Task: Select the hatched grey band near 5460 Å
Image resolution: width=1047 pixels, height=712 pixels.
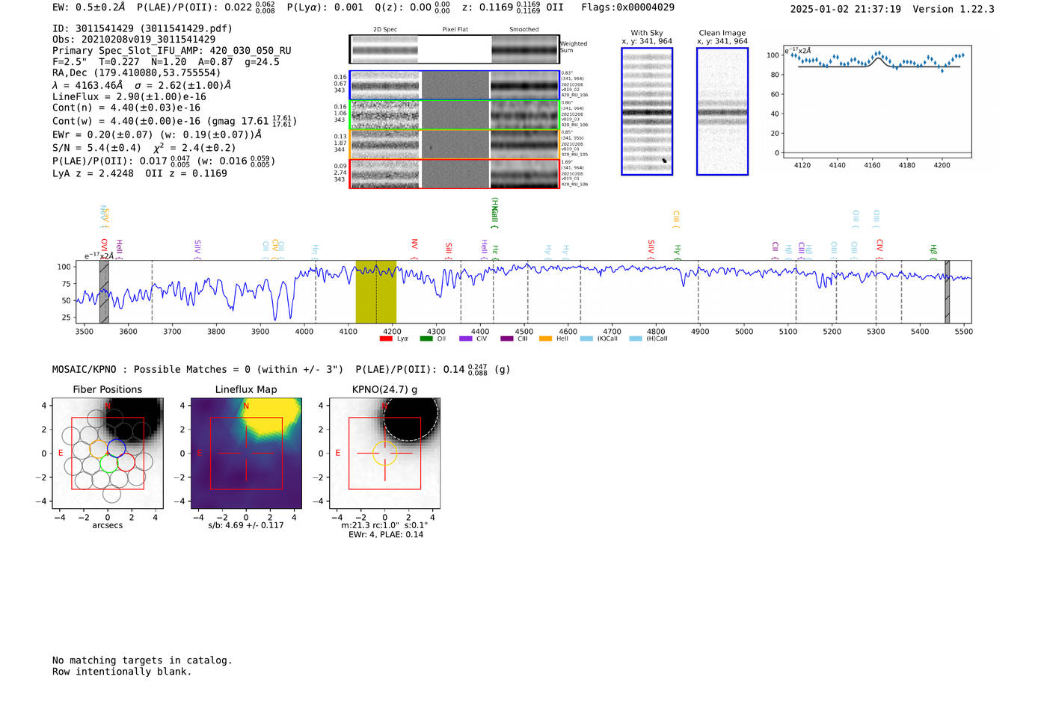Action: (x=947, y=291)
